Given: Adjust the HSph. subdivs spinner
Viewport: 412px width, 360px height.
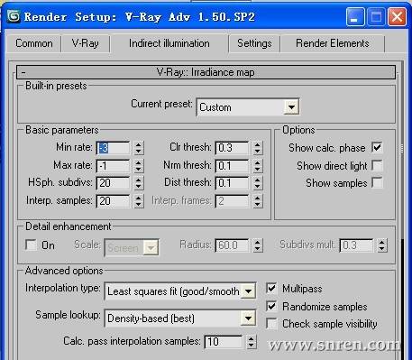Looking at the screenshot, I should click(138, 183).
